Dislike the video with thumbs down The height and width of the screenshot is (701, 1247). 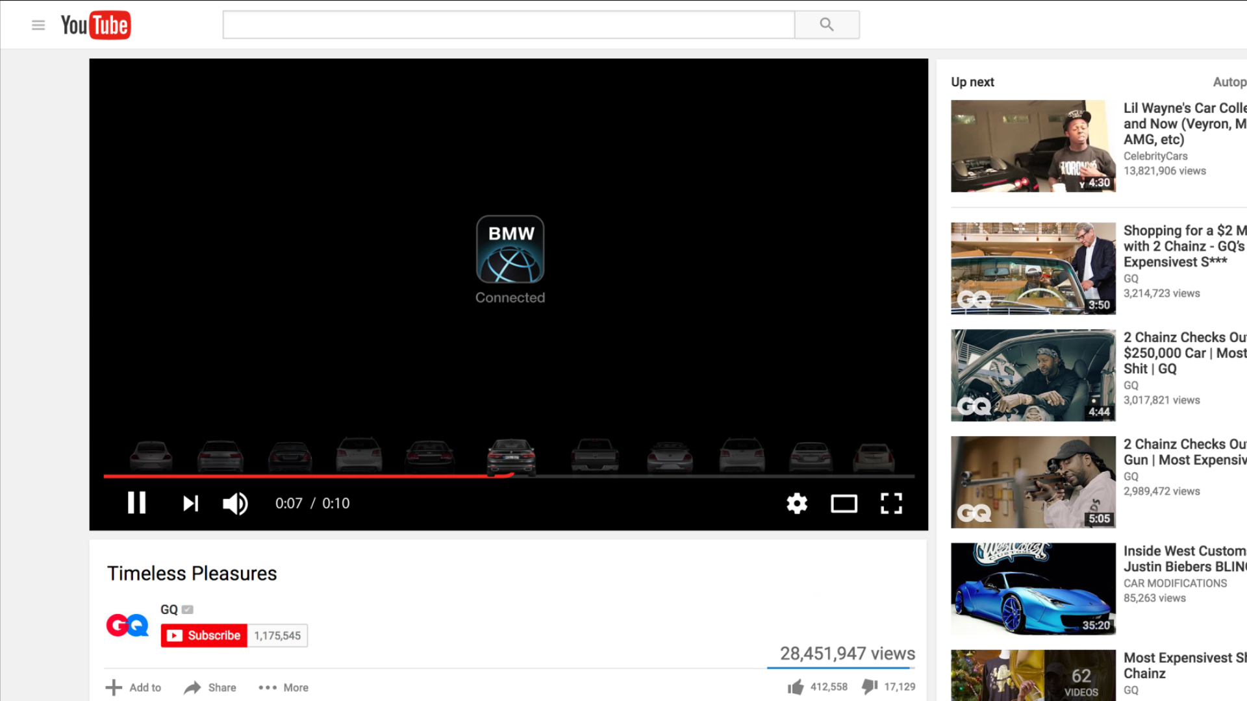pos(870,686)
